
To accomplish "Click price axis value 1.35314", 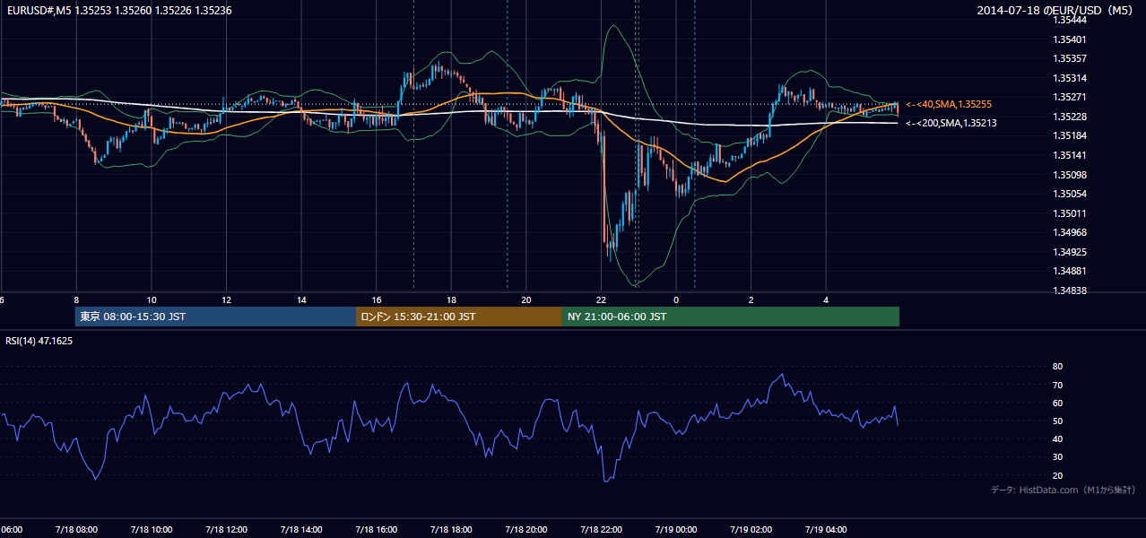I will tap(1070, 78).
